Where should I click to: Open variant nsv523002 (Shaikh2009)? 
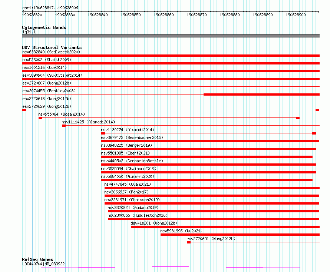47,60
